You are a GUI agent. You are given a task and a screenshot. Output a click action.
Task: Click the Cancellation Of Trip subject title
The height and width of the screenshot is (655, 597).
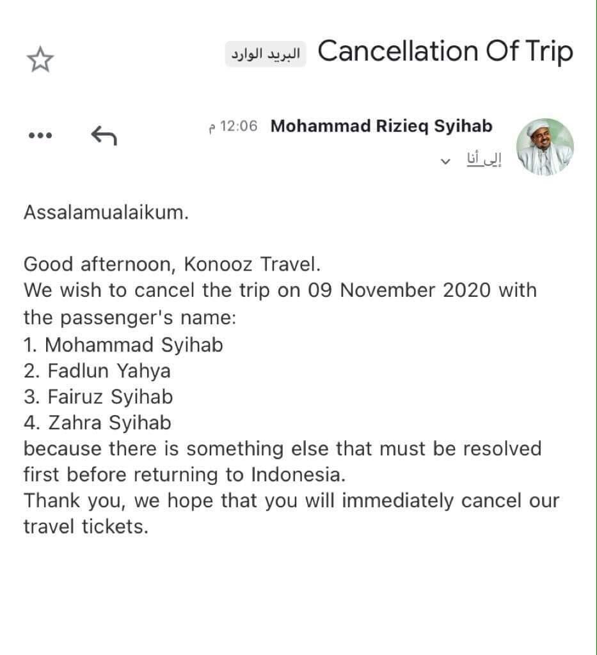[x=445, y=52]
